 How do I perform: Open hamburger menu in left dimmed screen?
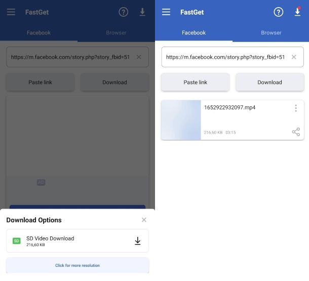point(11,12)
